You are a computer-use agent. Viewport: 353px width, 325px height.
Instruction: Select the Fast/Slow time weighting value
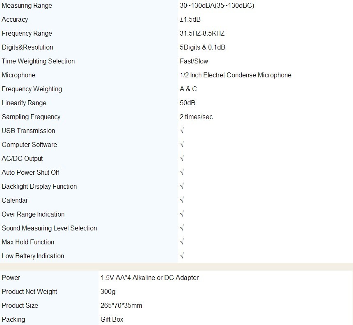pos(194,61)
